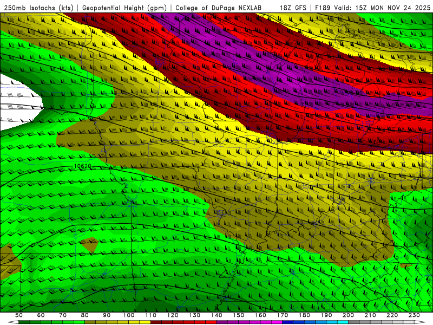Click the 'F189' forecast hour label
This screenshot has width=433, height=325.
323,8
